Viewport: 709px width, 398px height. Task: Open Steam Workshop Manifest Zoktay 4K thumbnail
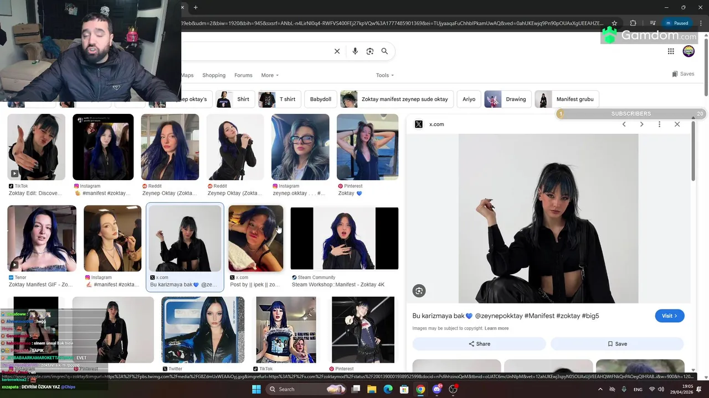click(x=345, y=238)
